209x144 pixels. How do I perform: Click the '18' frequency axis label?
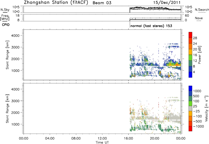[17, 16]
